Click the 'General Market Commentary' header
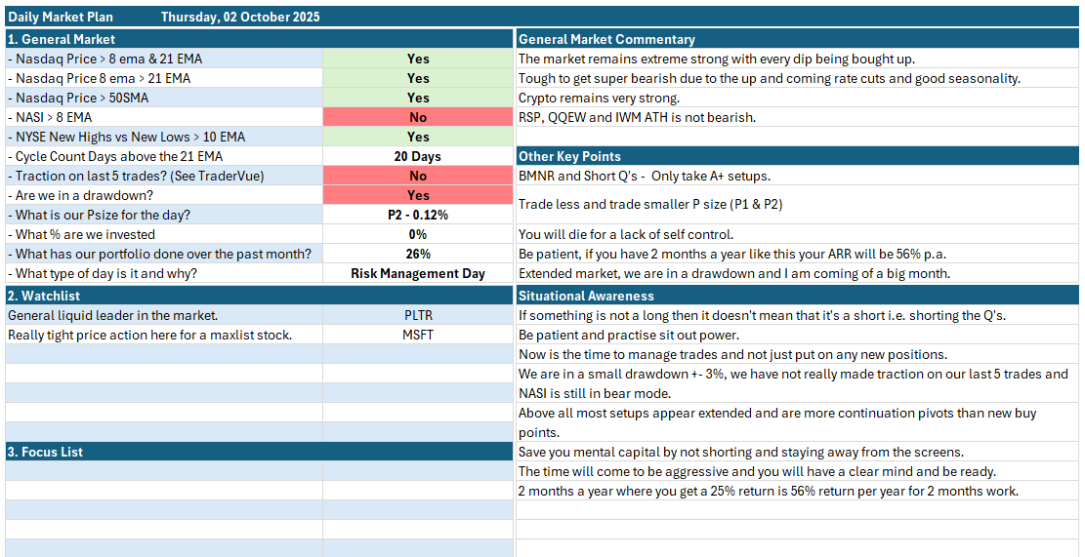 (798, 39)
